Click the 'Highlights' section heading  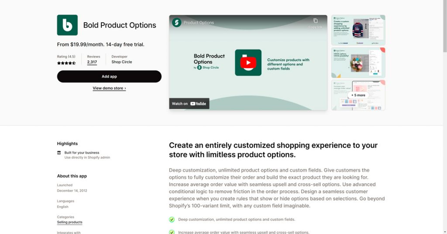[67, 144]
